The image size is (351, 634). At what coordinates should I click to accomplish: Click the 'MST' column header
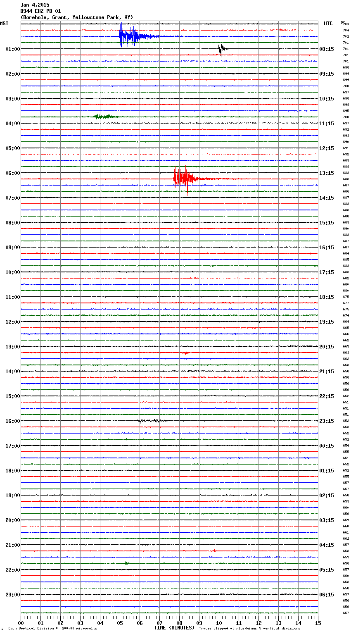[4, 24]
